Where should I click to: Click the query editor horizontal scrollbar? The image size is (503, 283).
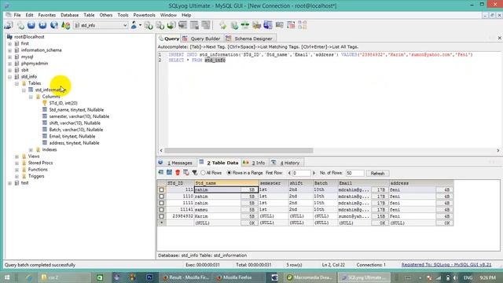tap(239, 150)
